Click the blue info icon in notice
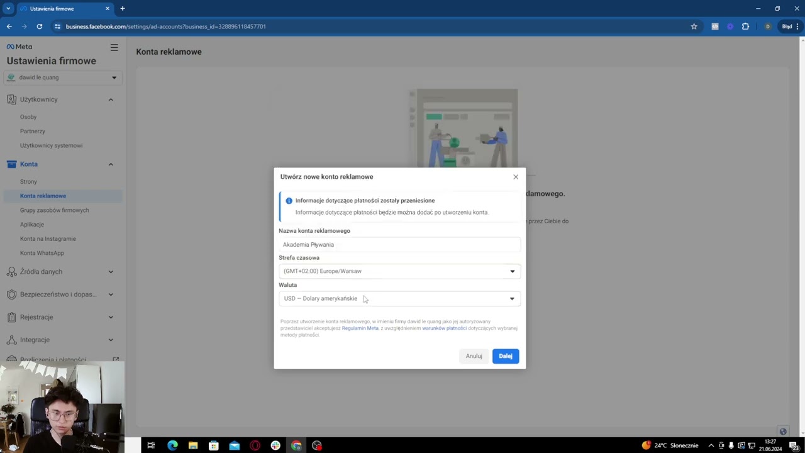Screen dimensions: 805x453 (289, 201)
